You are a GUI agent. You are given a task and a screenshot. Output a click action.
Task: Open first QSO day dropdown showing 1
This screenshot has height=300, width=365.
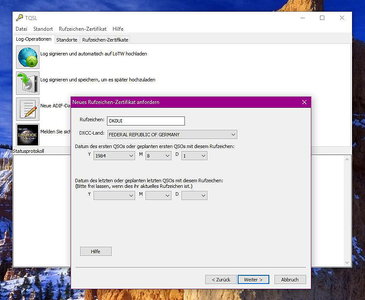[194, 156]
